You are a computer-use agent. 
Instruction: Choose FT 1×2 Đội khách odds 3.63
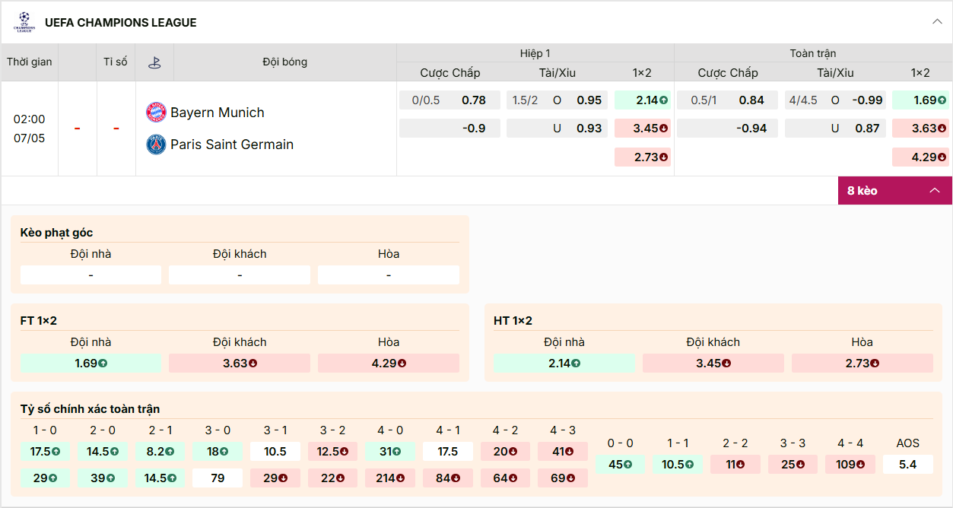(240, 364)
